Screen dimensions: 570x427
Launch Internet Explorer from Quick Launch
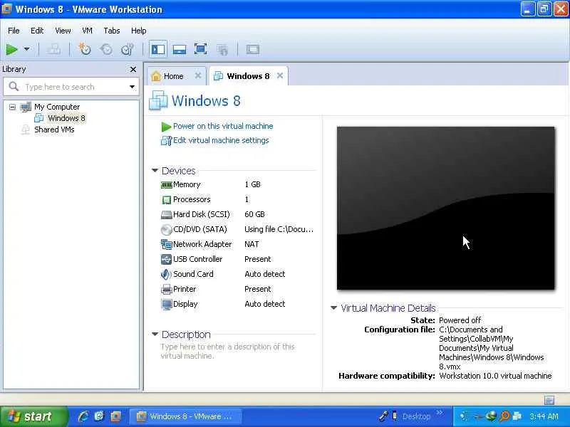pyautogui.click(x=83, y=416)
